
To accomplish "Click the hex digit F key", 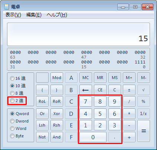I will (71, 137).
